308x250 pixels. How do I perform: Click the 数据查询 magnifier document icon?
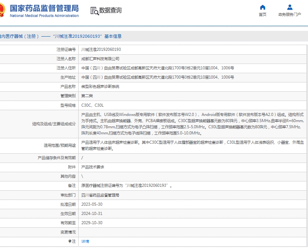click(94, 11)
